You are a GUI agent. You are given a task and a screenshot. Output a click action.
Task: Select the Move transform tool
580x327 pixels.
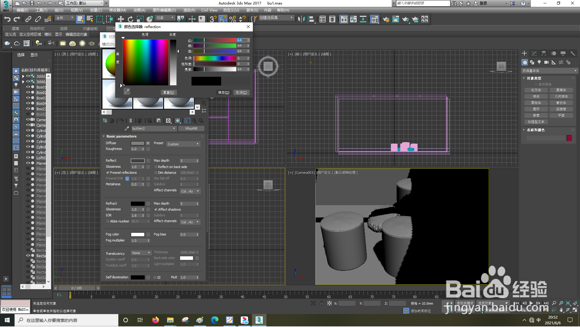coord(121,19)
